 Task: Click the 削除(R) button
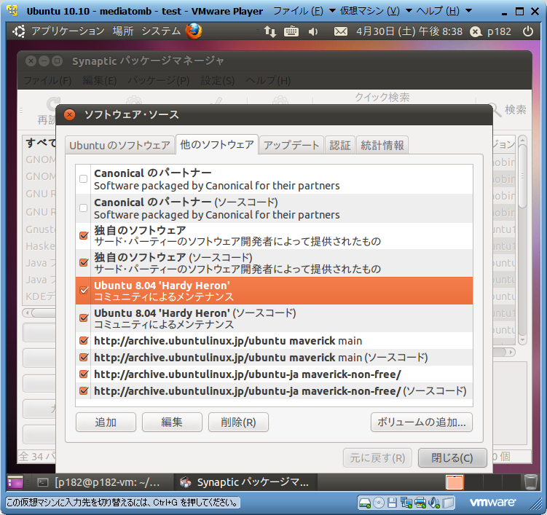tap(238, 422)
